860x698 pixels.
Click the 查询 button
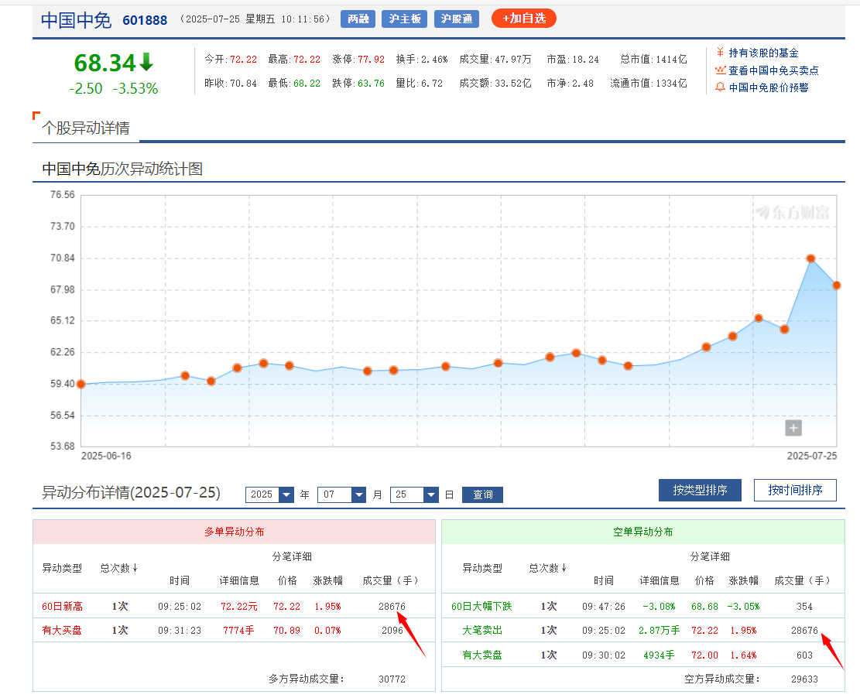(x=483, y=494)
